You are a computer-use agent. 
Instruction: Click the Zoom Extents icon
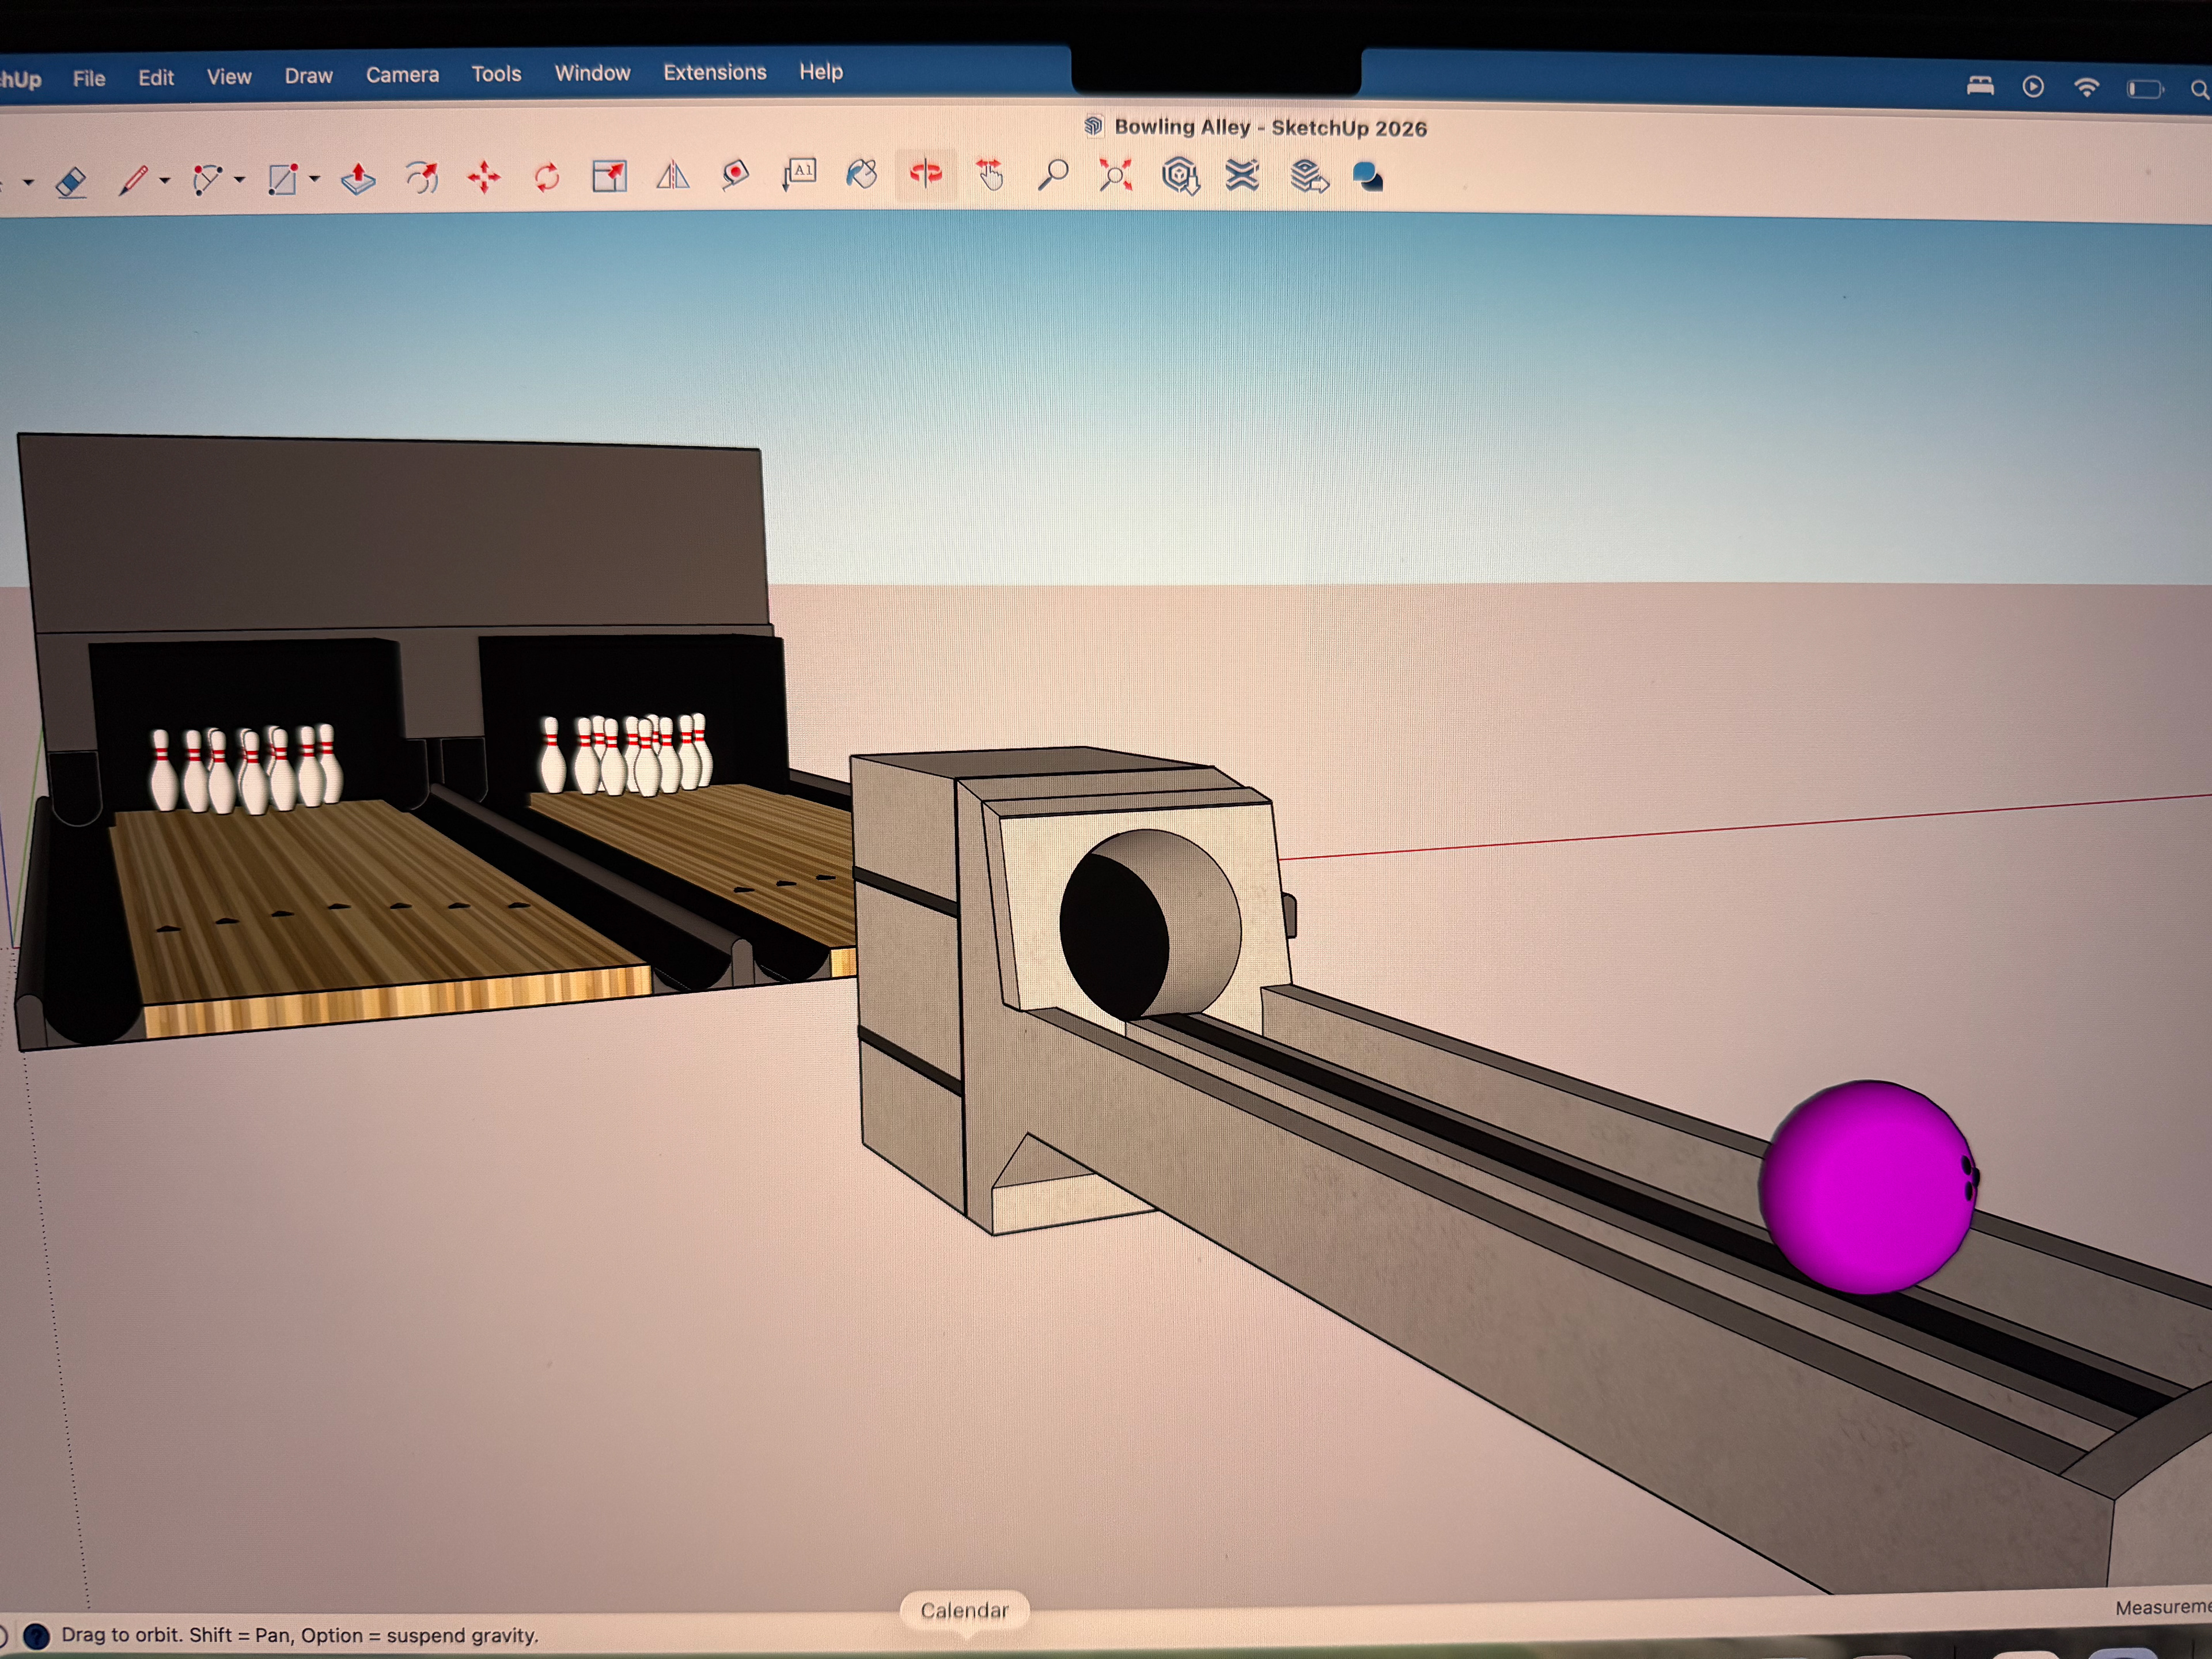pos(1115,175)
